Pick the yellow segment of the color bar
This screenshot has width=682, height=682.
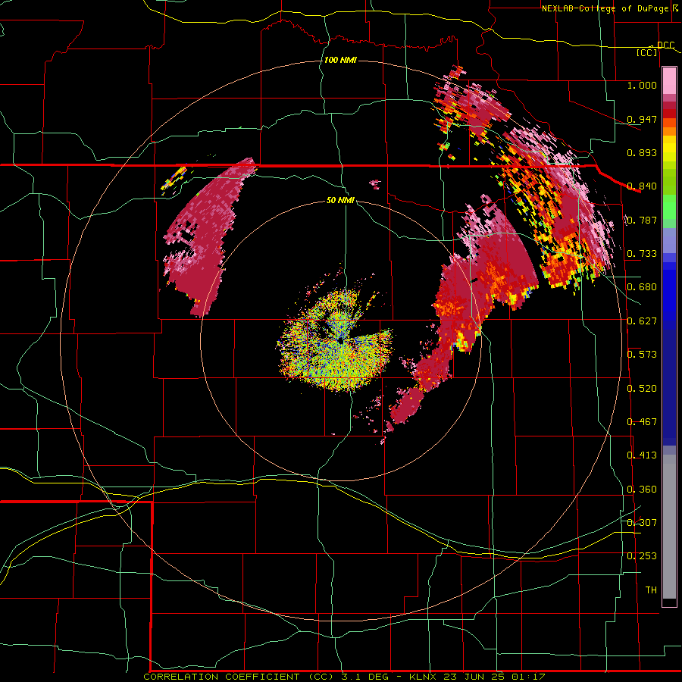669,149
